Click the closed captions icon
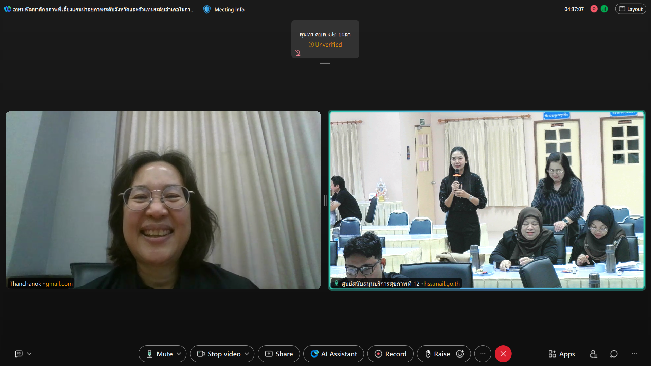 19,354
